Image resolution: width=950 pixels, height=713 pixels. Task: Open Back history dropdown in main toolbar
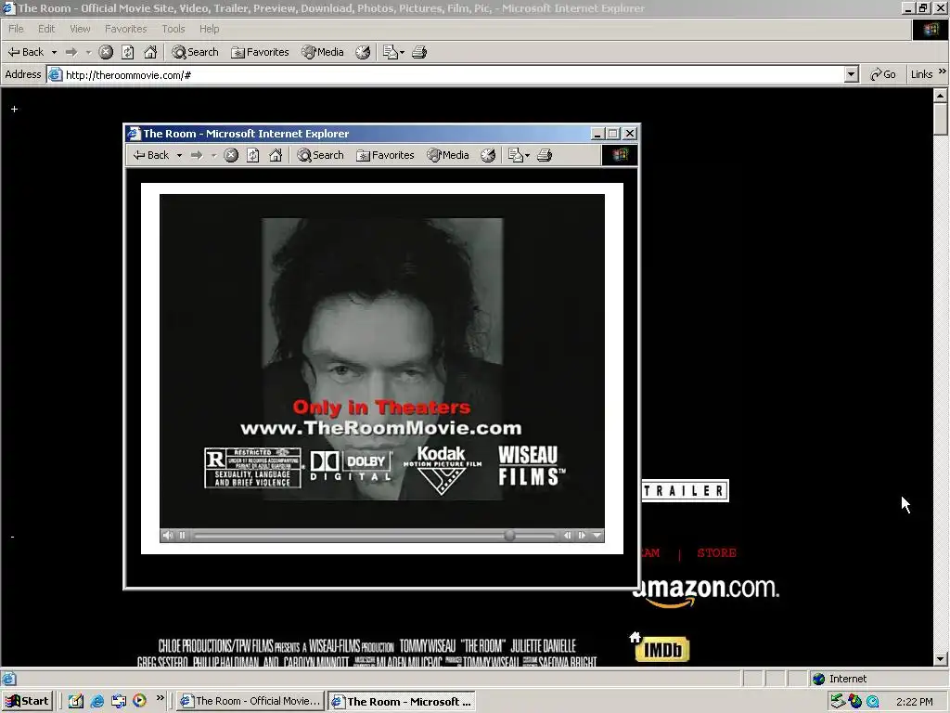pos(54,52)
